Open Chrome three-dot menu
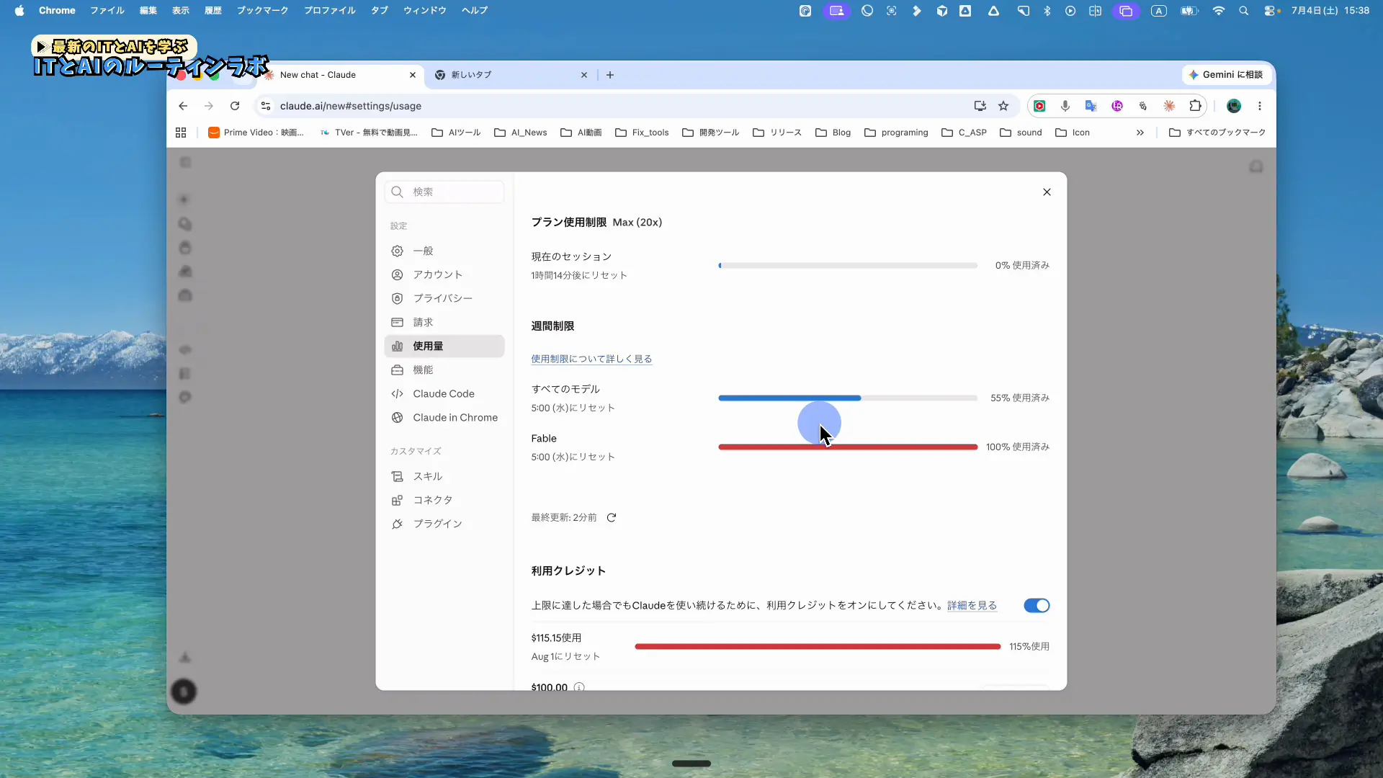Viewport: 1383px width, 778px height. click(x=1260, y=106)
